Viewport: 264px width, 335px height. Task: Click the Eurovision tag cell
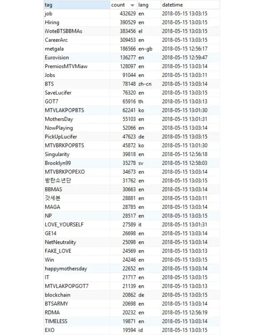coord(57,57)
